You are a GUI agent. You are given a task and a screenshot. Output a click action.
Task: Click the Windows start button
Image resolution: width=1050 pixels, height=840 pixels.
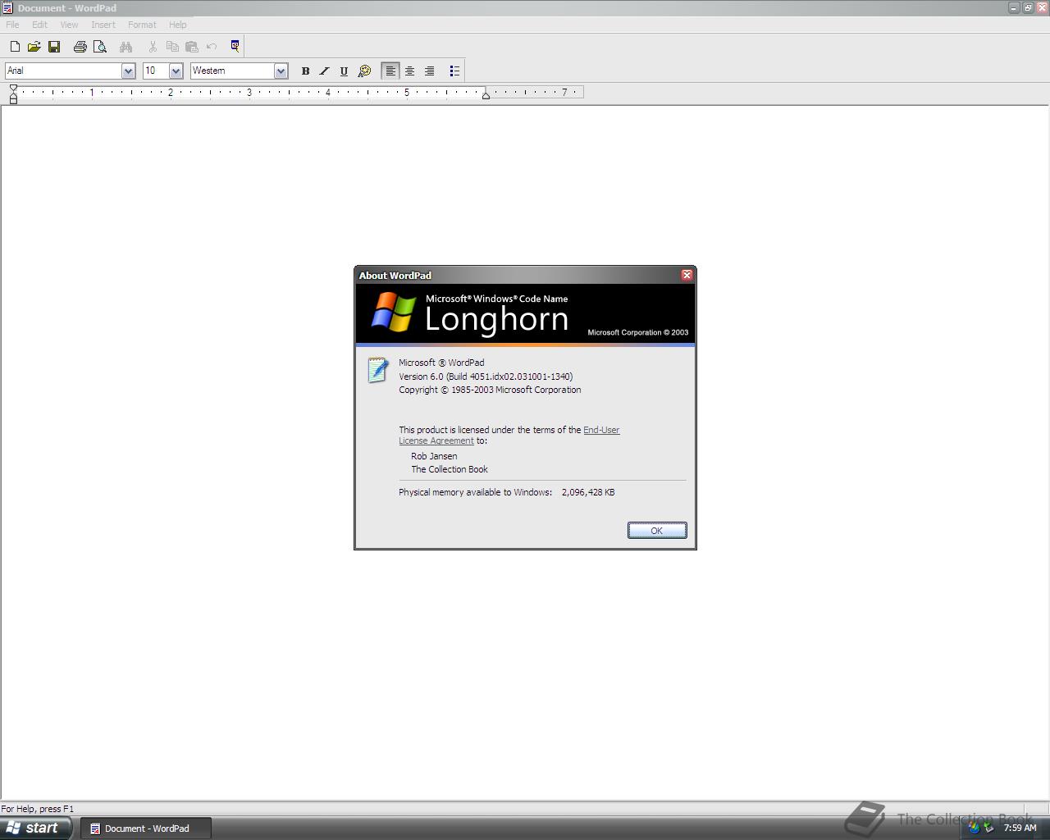35,828
